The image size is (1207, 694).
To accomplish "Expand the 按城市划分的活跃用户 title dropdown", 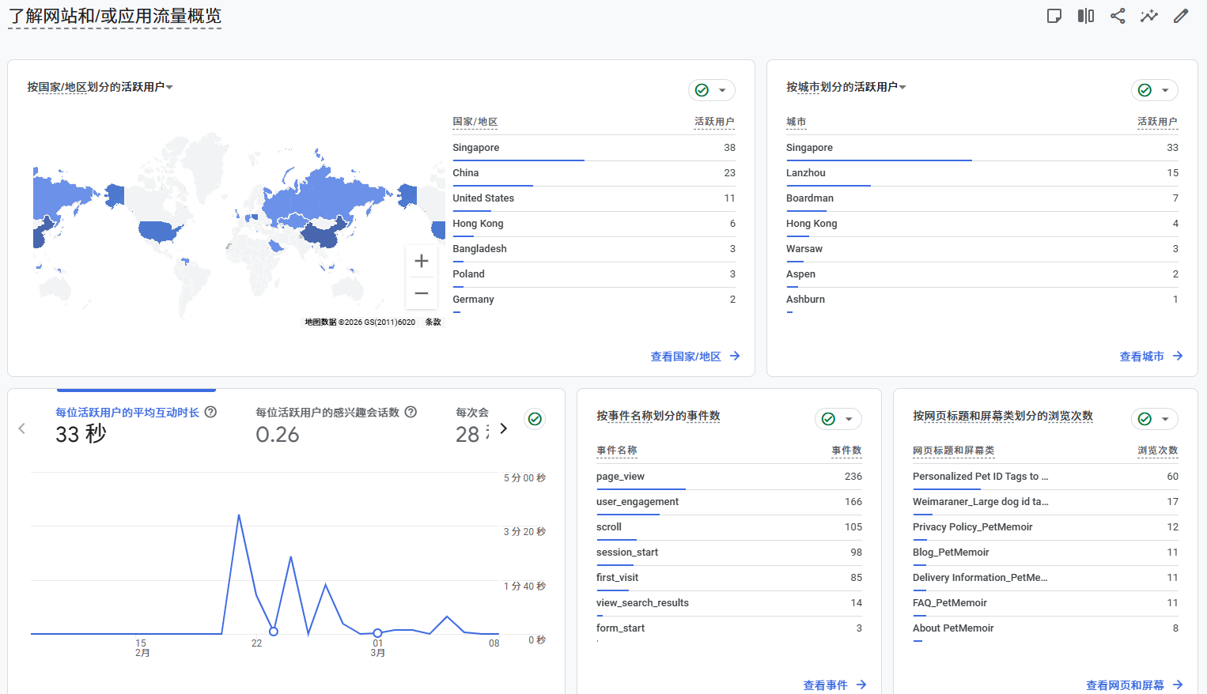I will click(902, 87).
